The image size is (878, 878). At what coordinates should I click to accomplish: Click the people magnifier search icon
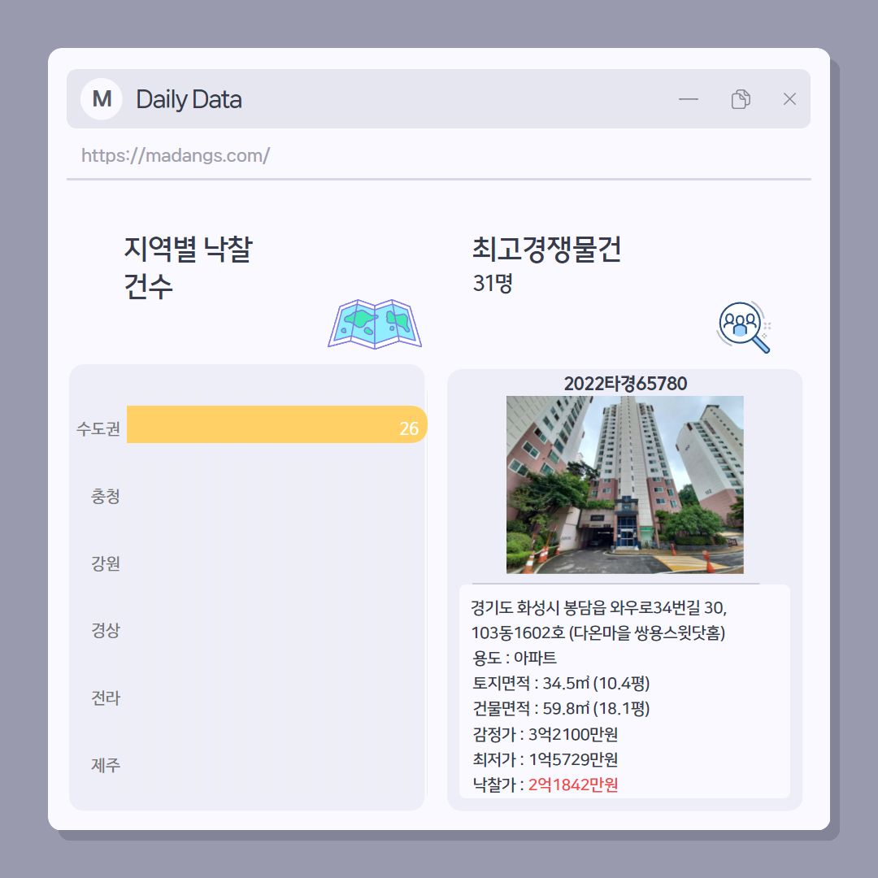pyautogui.click(x=744, y=328)
